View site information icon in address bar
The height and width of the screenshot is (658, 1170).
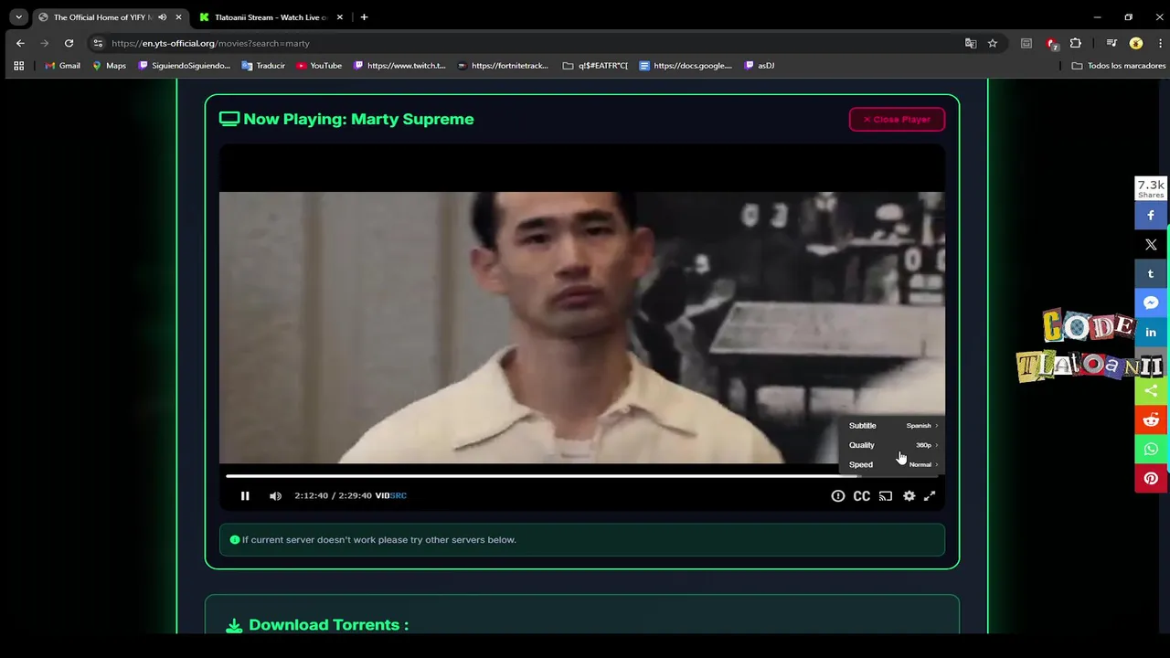[x=98, y=43]
